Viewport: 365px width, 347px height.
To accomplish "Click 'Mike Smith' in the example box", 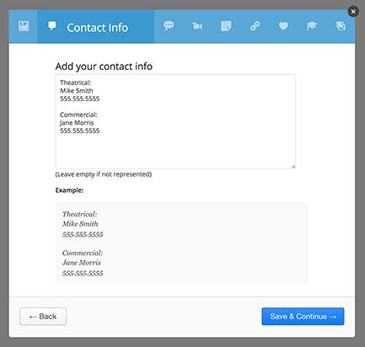I will [80, 224].
